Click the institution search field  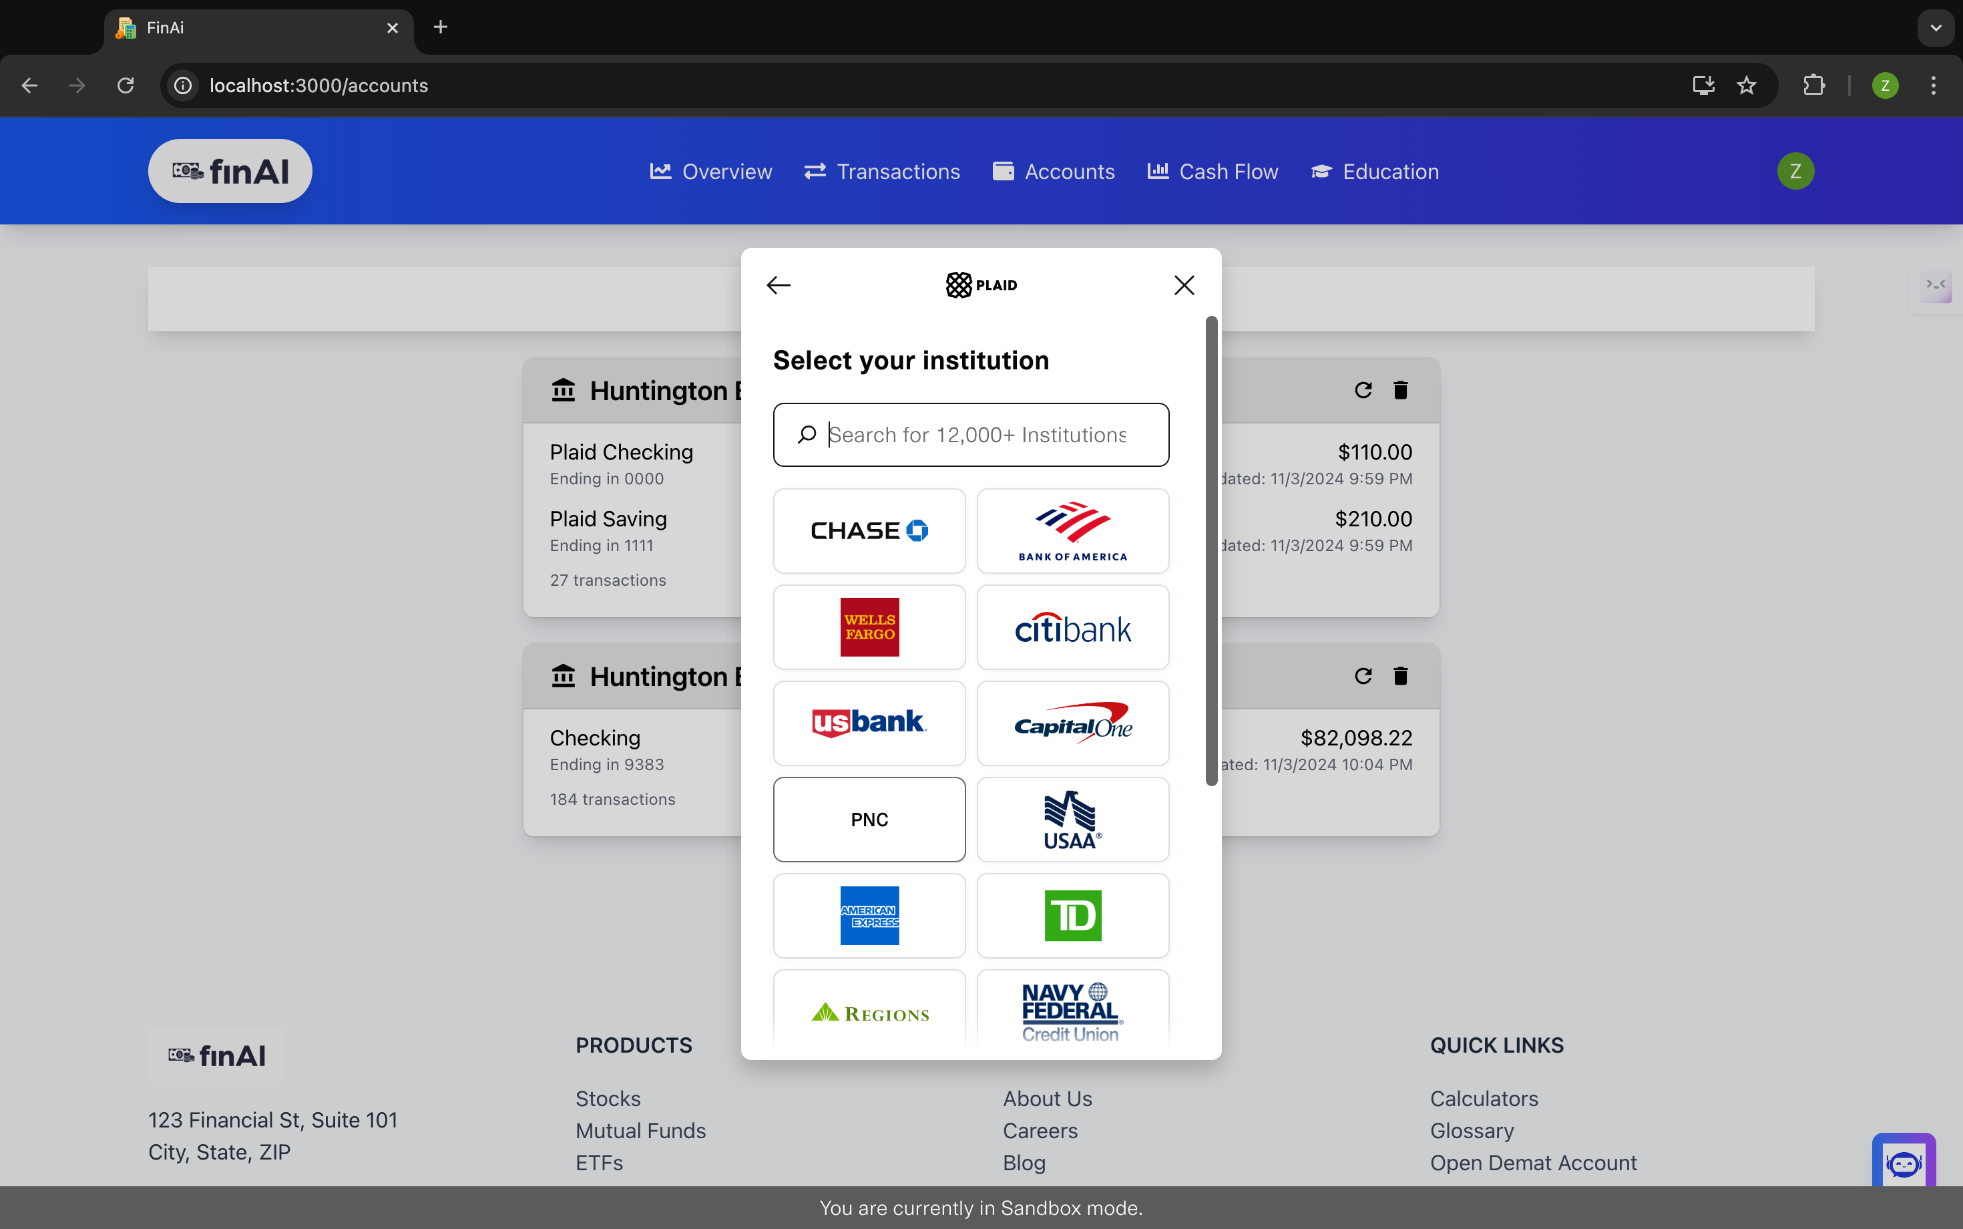point(975,435)
